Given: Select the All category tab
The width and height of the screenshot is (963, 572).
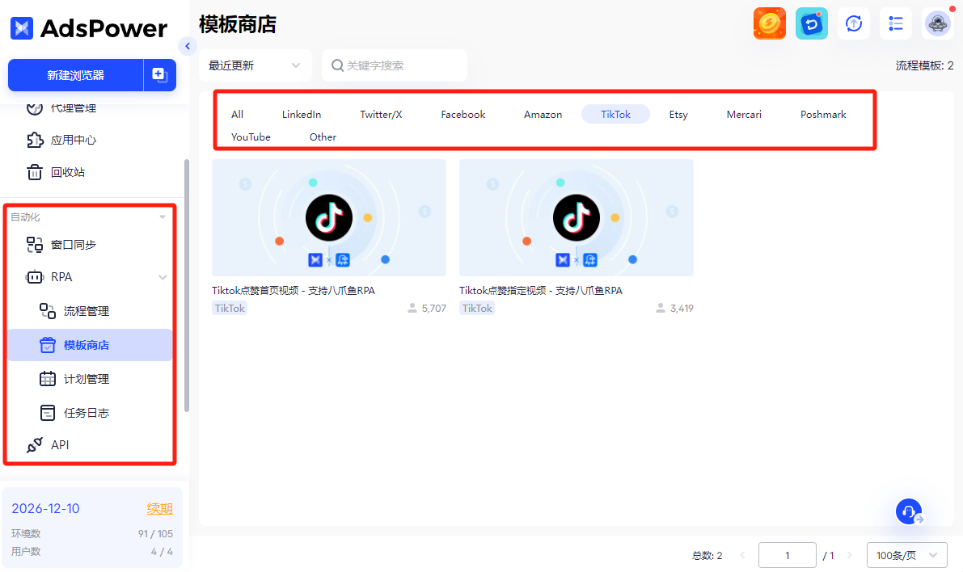Looking at the screenshot, I should tap(237, 114).
